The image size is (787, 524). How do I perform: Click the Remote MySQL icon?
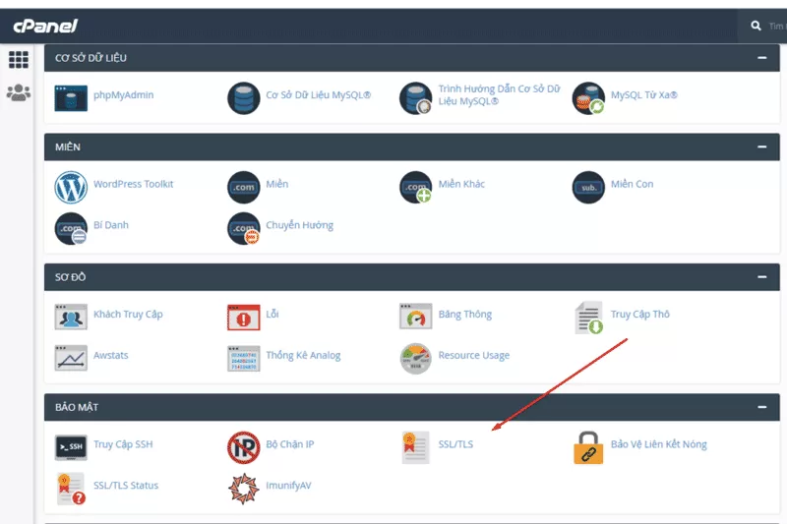(x=588, y=98)
